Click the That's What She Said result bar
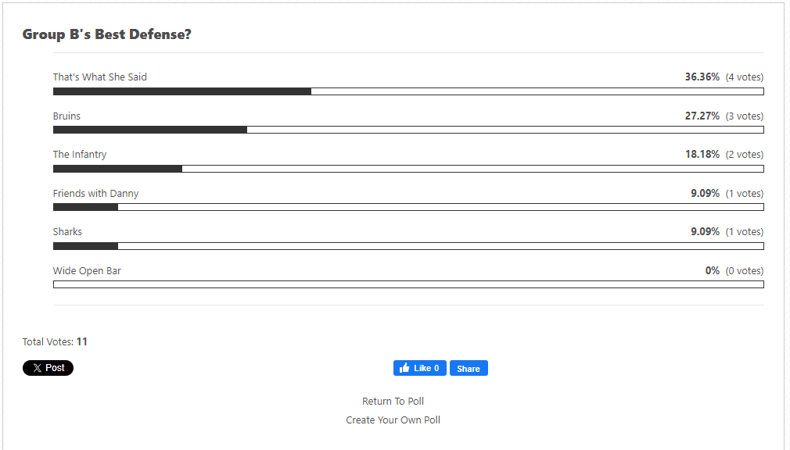Image resolution: width=790 pixels, height=450 pixels. pyautogui.click(x=408, y=91)
